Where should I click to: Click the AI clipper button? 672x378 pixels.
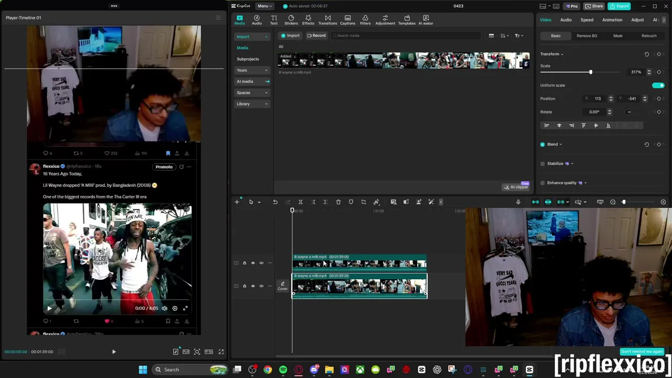[x=516, y=187]
